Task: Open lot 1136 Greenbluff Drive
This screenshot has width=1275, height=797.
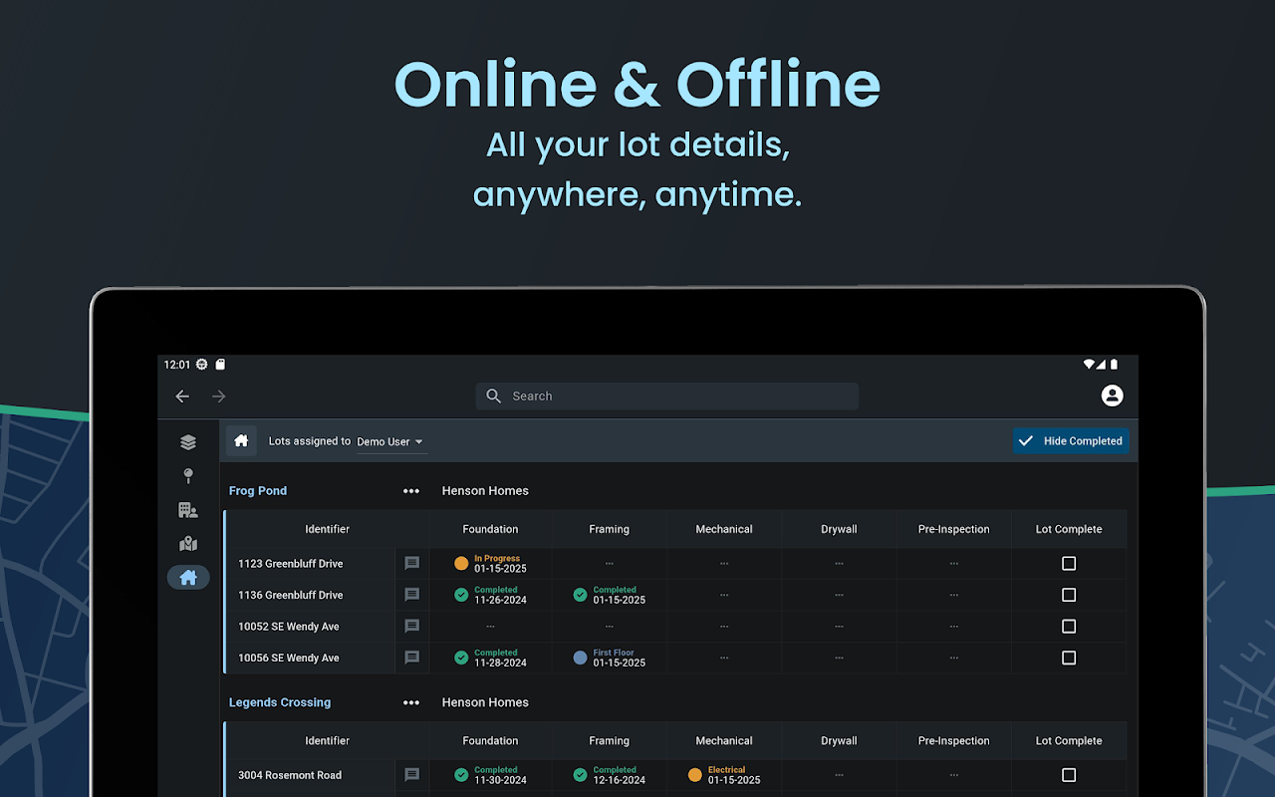Action: pyautogui.click(x=291, y=595)
